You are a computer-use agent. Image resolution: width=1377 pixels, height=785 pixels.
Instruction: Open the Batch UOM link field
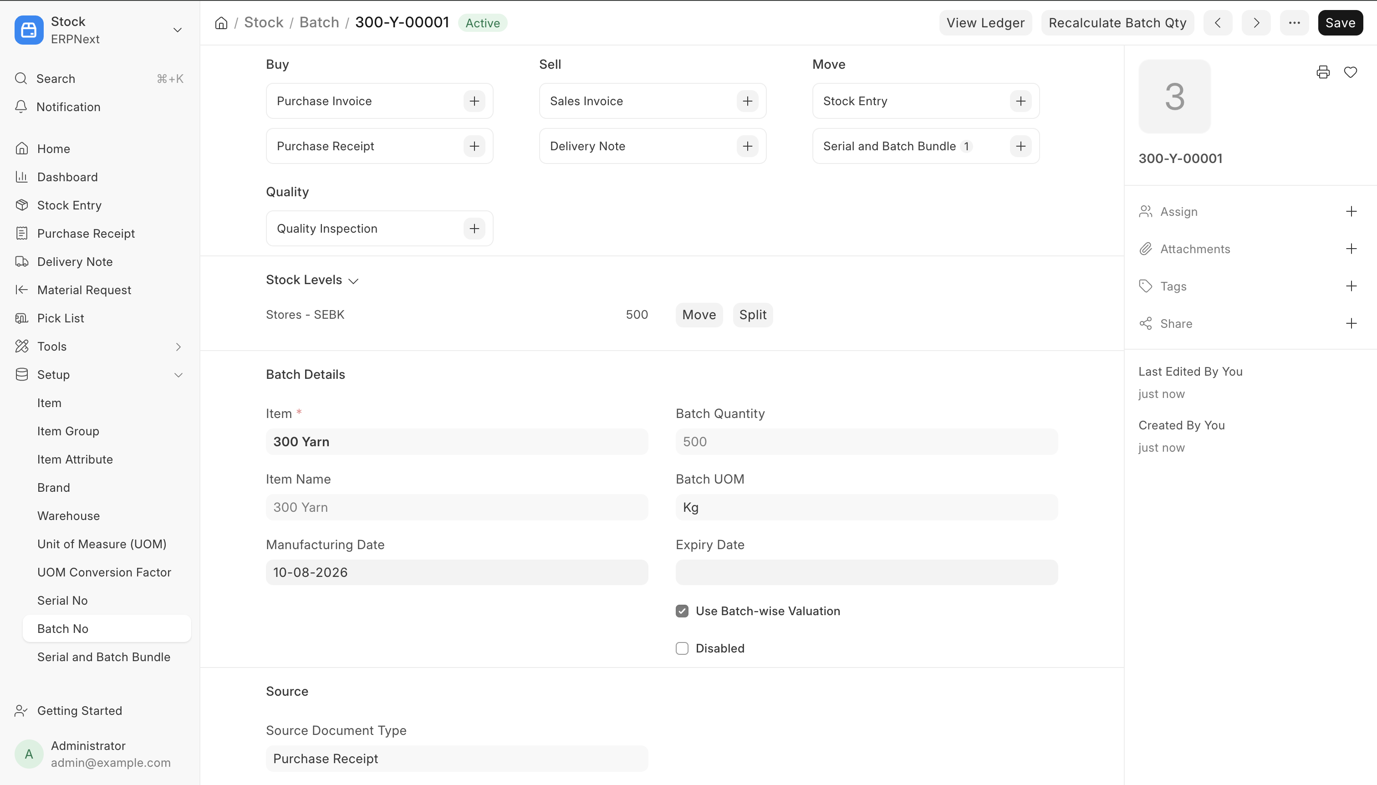(867, 507)
